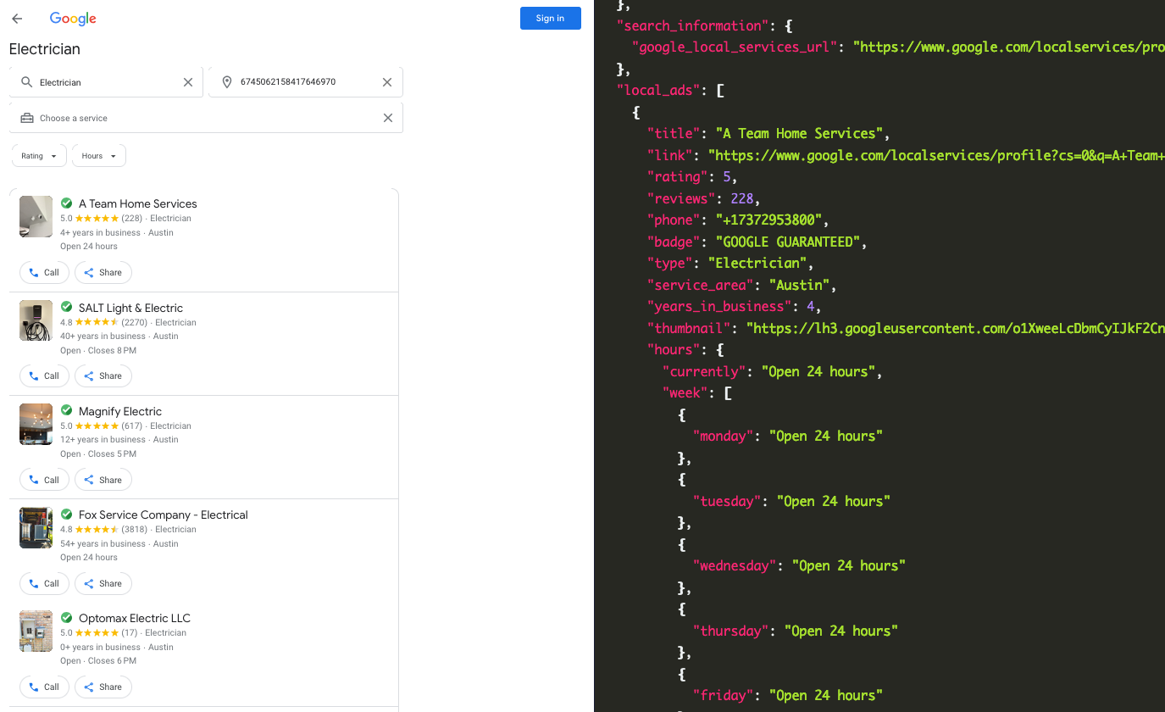The width and height of the screenshot is (1165, 712).
Task: Click 'Open · Closes 8 PM' text
Action: (x=98, y=350)
